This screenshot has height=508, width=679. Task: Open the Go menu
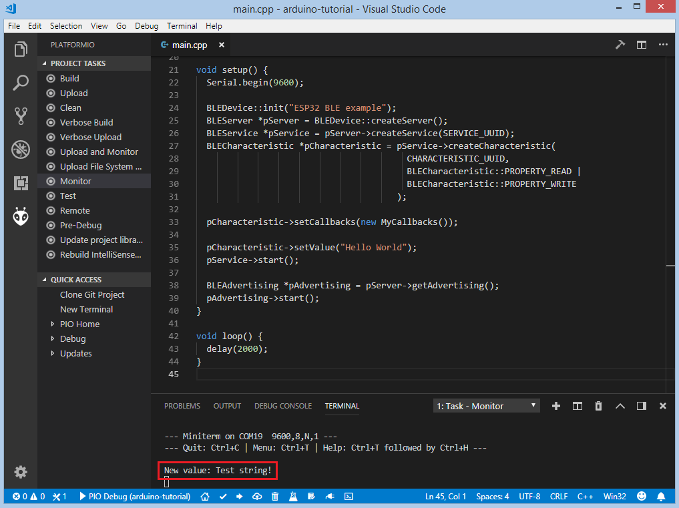coord(122,26)
